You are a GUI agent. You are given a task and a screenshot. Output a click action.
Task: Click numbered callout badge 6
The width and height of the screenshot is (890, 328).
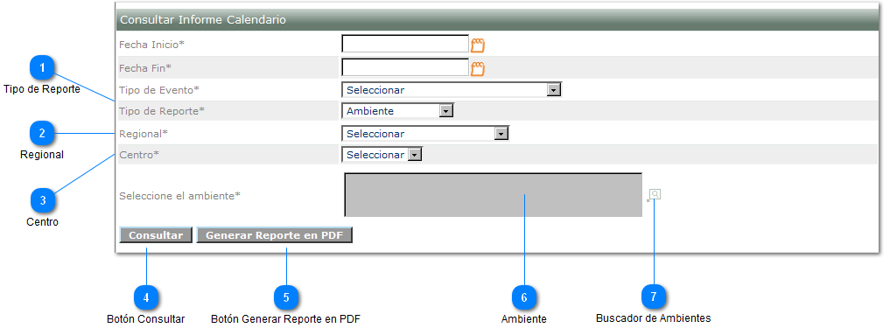point(524,297)
